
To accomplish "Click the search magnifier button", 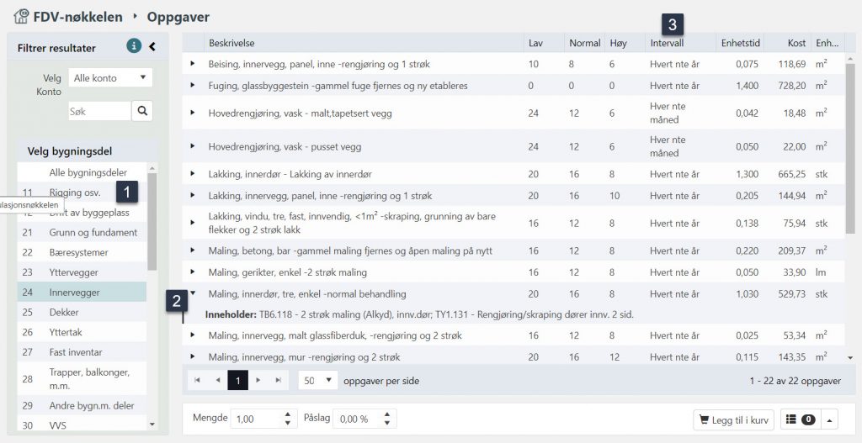I will pyautogui.click(x=143, y=110).
